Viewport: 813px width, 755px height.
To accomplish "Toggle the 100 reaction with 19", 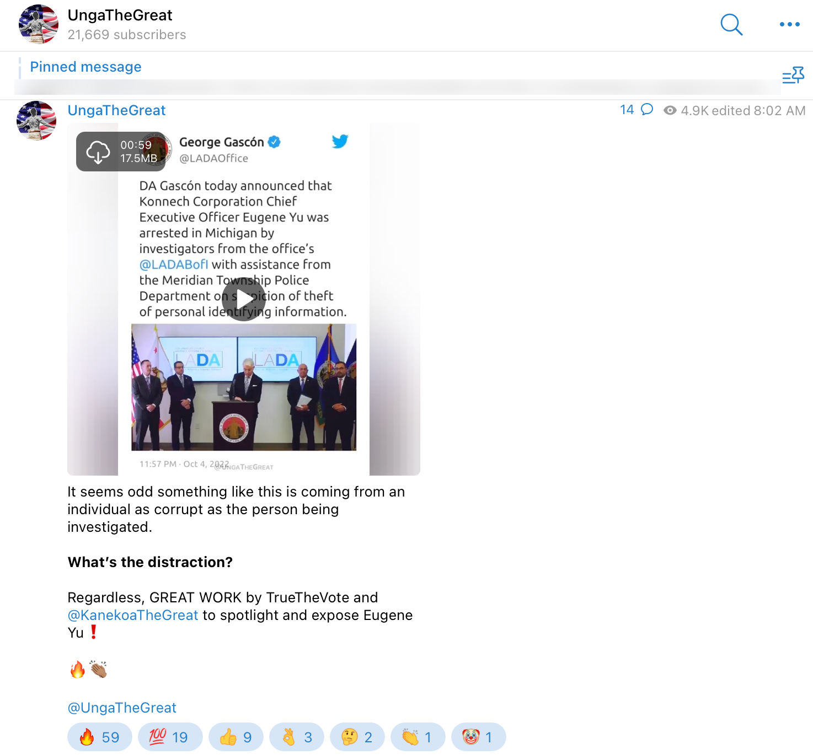I will pyautogui.click(x=170, y=737).
